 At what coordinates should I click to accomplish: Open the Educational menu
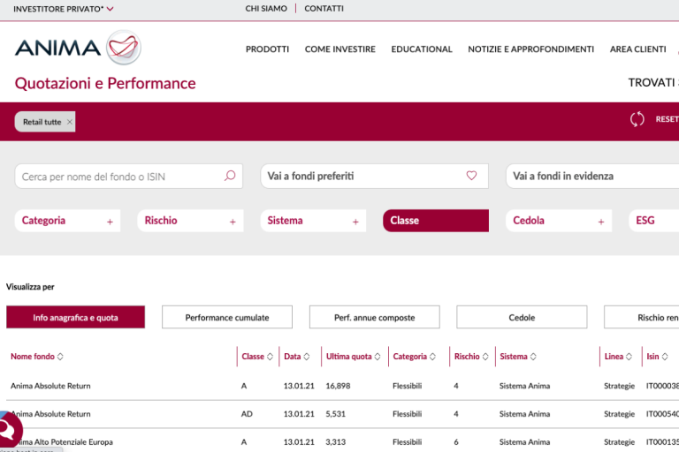(x=422, y=49)
